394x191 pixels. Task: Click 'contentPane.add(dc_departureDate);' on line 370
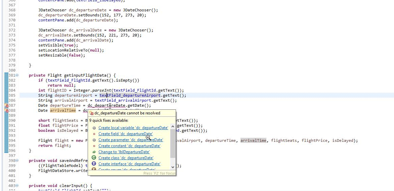(x=78, y=20)
